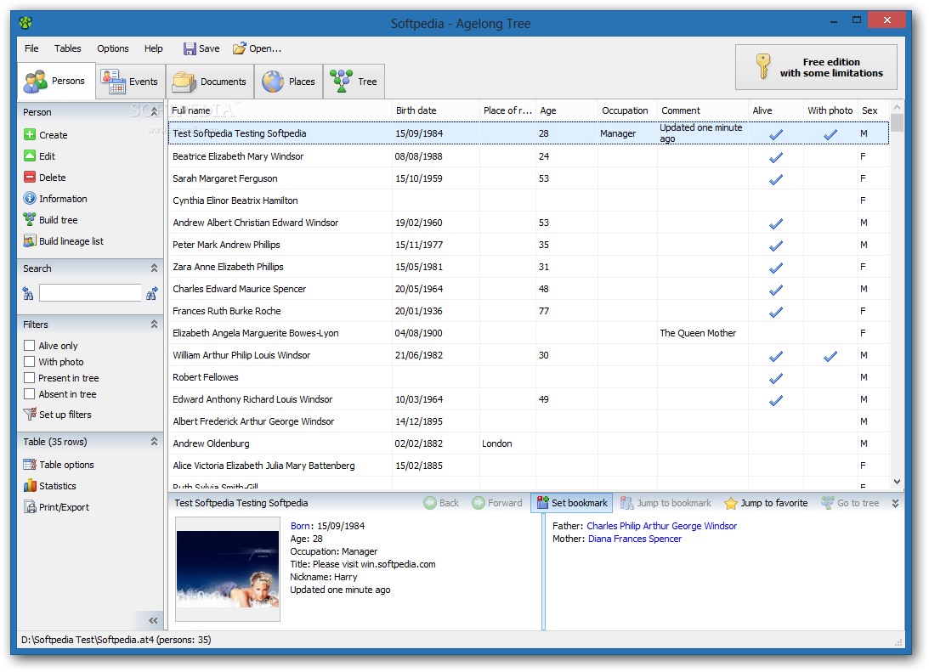Select the Zara Anne Elizabeth Phillips row
The image size is (929, 672).
529,267
